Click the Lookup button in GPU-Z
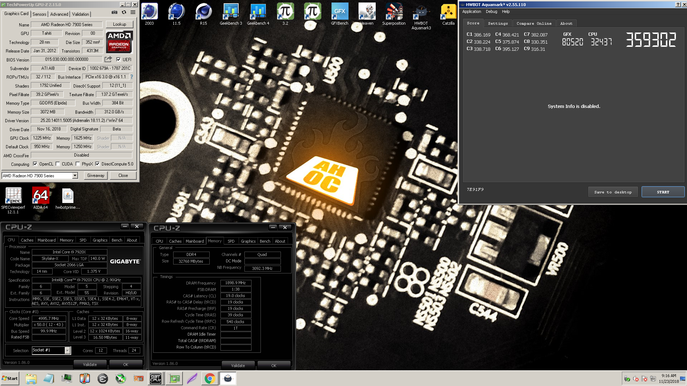This screenshot has width=687, height=386. (x=120, y=24)
